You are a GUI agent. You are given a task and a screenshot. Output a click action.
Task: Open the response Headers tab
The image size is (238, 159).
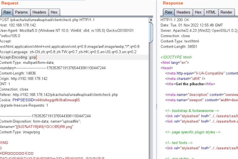pos(183,12)
